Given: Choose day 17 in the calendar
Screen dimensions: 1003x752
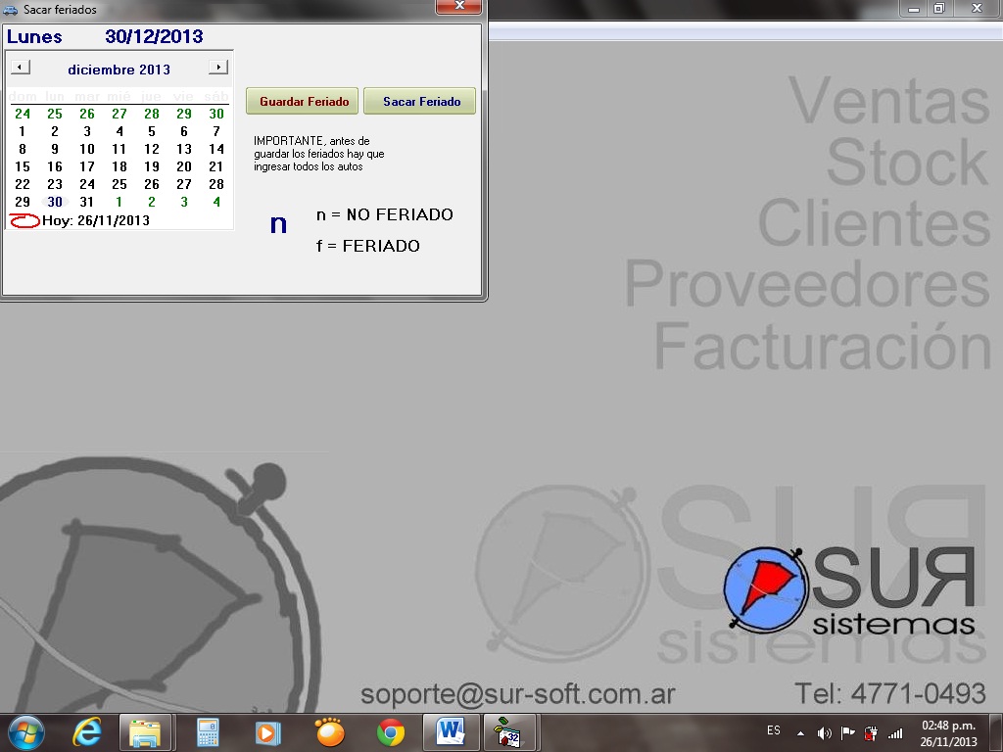Looking at the screenshot, I should 87,166.
